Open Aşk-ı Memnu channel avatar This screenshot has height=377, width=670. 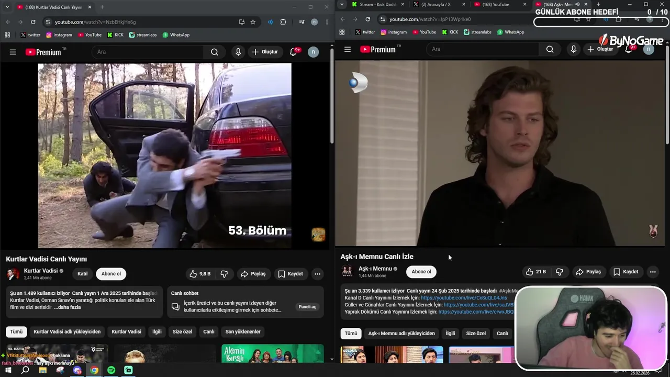tap(347, 271)
